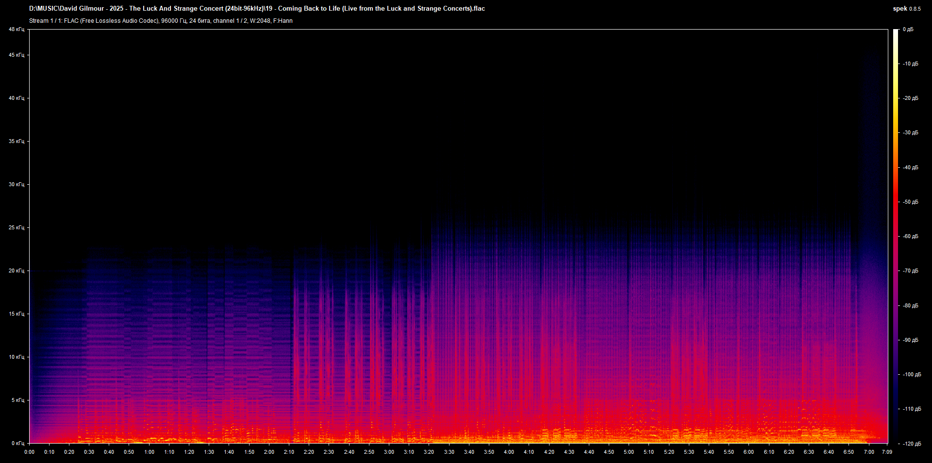This screenshot has width=932, height=463.
Task: Click the 3:00 time axis marker
Action: coord(389,452)
